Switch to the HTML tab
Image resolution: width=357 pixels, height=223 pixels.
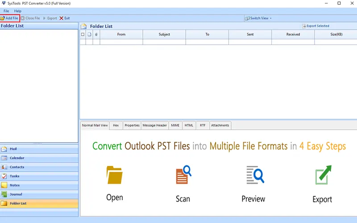click(x=189, y=125)
